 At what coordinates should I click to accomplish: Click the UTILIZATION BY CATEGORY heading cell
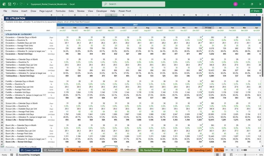(19, 34)
